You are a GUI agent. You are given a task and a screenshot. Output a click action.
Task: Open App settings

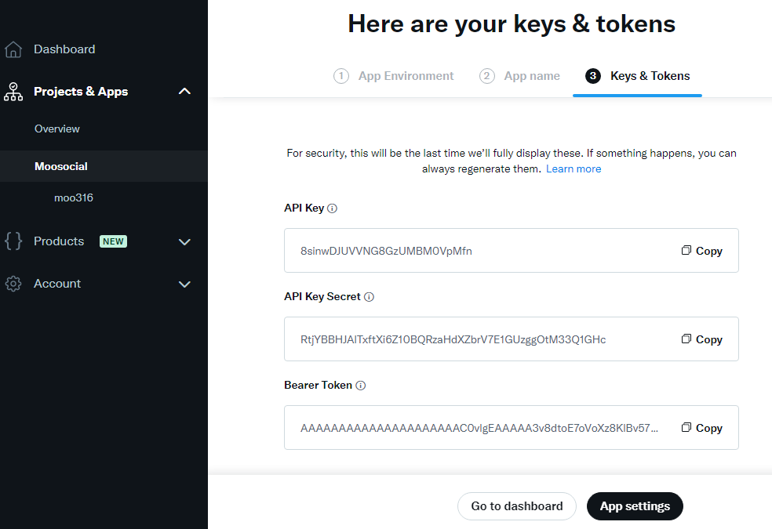pyautogui.click(x=635, y=506)
